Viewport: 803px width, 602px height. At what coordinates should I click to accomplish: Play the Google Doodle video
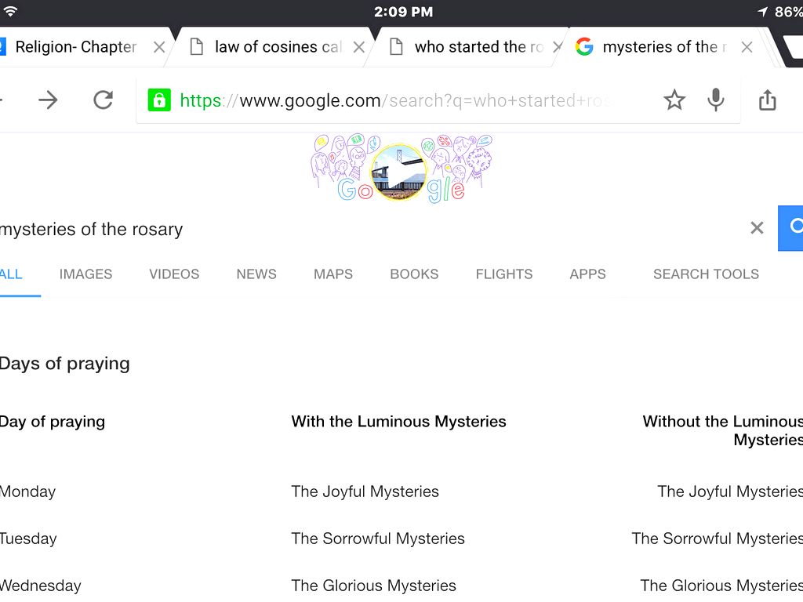click(x=398, y=172)
